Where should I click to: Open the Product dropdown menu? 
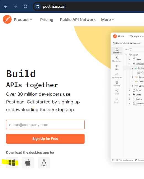click(23, 20)
